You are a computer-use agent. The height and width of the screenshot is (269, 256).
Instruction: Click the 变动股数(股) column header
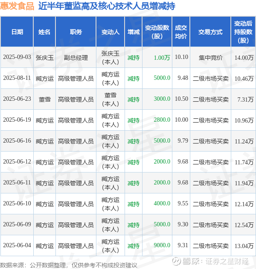pyautogui.click(x=157, y=32)
